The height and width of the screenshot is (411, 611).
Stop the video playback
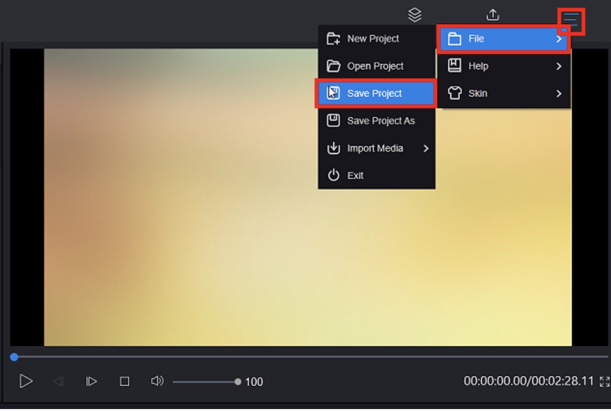(124, 382)
